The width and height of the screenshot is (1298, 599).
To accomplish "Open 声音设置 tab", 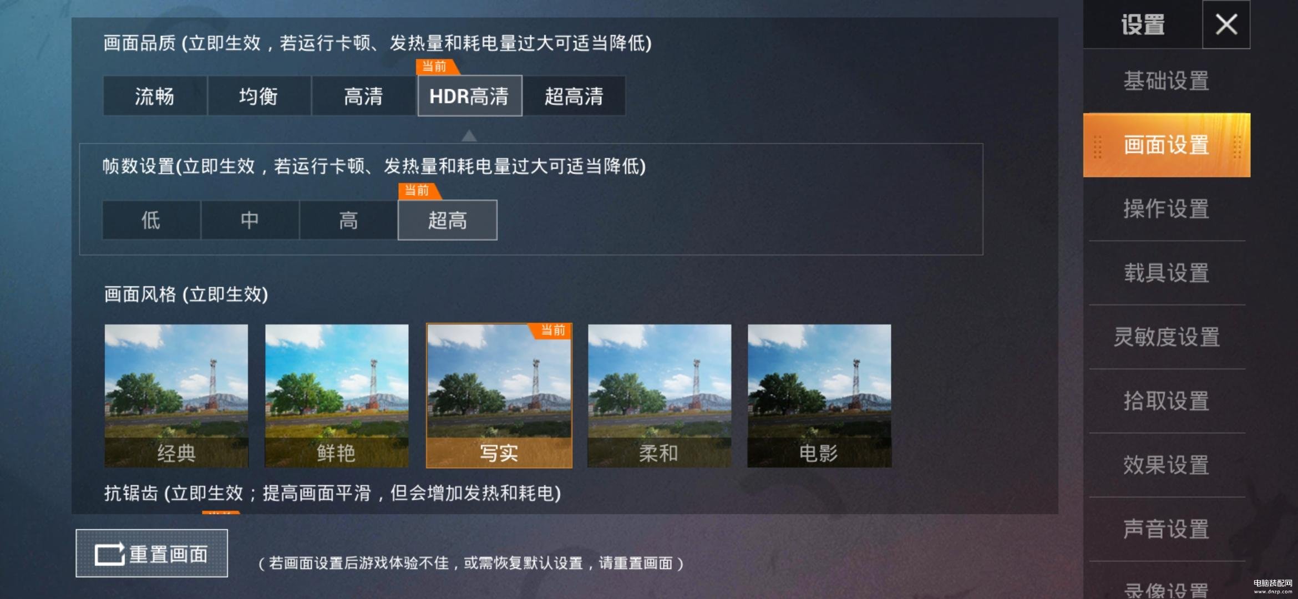I will click(x=1167, y=529).
